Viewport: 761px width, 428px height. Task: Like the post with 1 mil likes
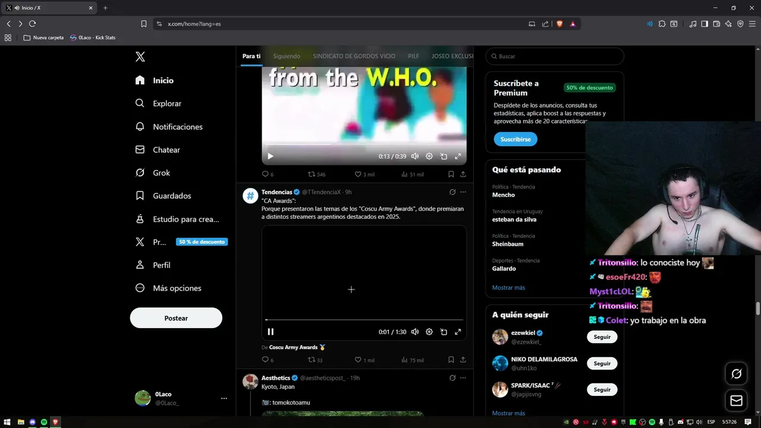[x=364, y=360]
